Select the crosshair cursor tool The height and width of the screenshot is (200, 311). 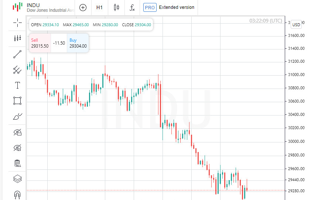point(17,23)
